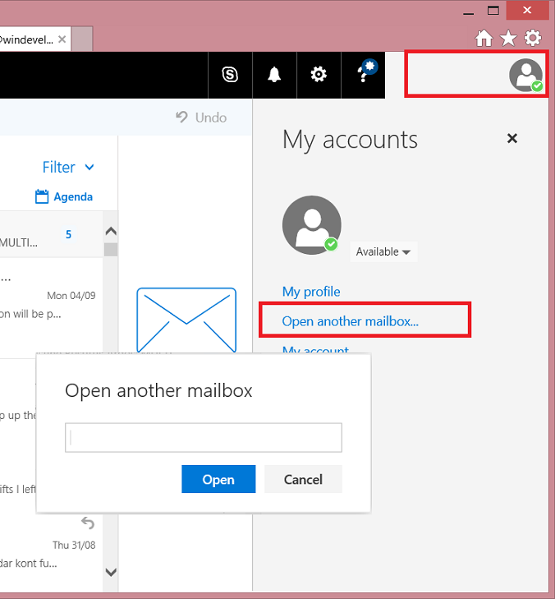Open Outlook settings gear in black header
555x599 pixels.
(x=319, y=75)
